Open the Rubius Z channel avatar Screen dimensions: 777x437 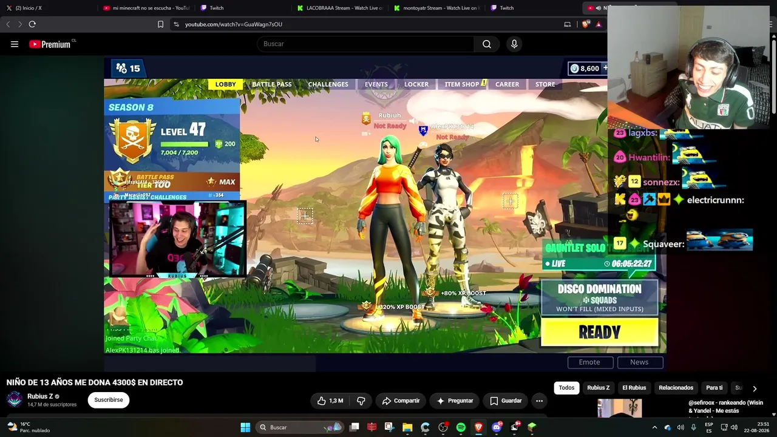(x=15, y=399)
